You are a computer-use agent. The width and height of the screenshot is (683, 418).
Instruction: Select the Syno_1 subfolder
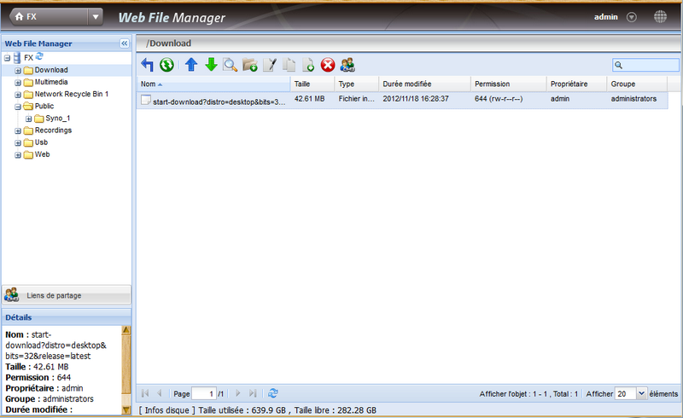click(x=57, y=118)
